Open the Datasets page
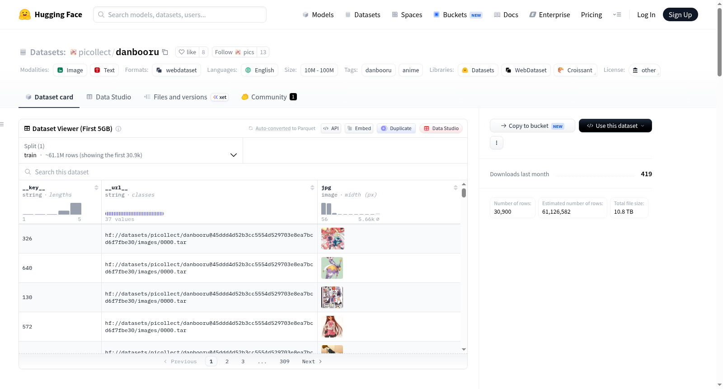The height and width of the screenshot is (389, 723). [362, 14]
